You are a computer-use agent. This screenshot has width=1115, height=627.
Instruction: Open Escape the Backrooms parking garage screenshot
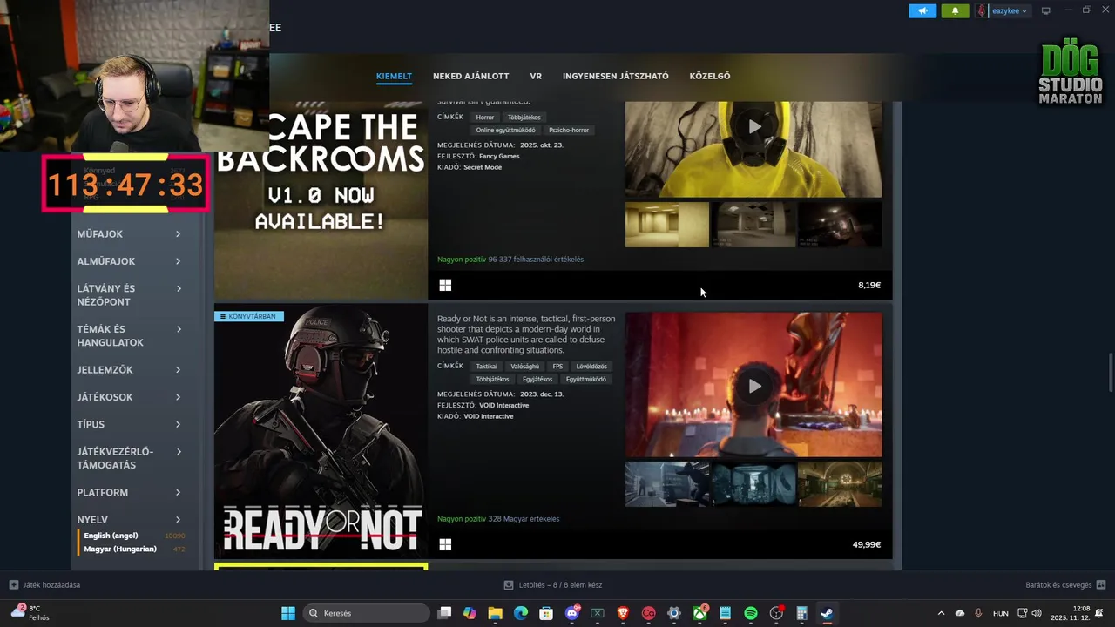click(753, 225)
